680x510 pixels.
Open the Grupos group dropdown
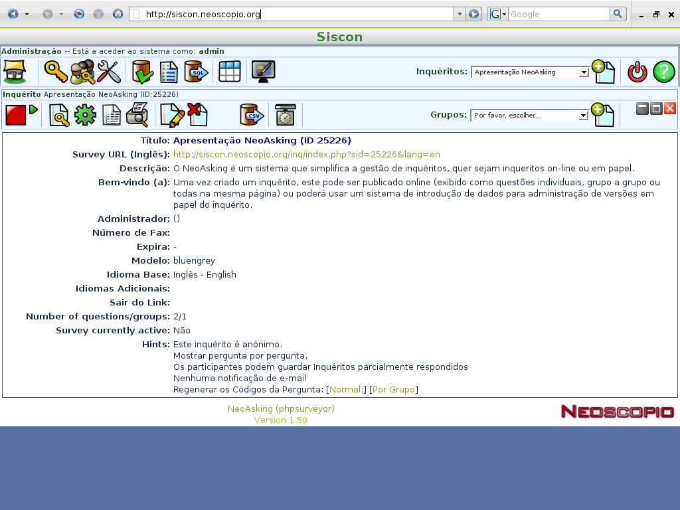pyautogui.click(x=529, y=116)
